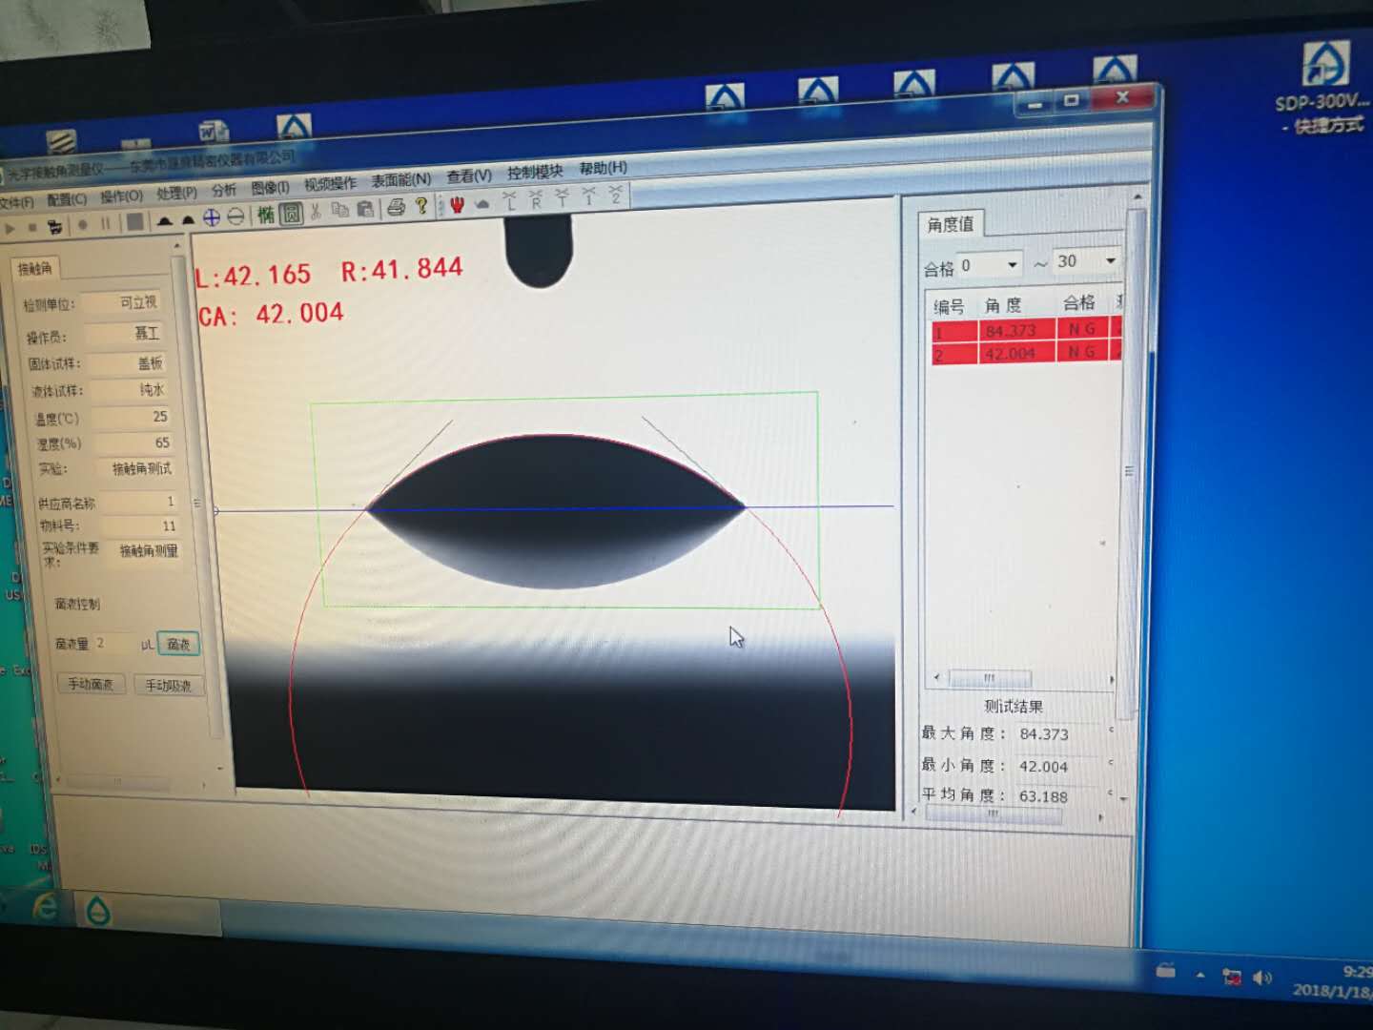
Task: Select the circle fitting (圆) toolbar icon
Action: pos(292,213)
